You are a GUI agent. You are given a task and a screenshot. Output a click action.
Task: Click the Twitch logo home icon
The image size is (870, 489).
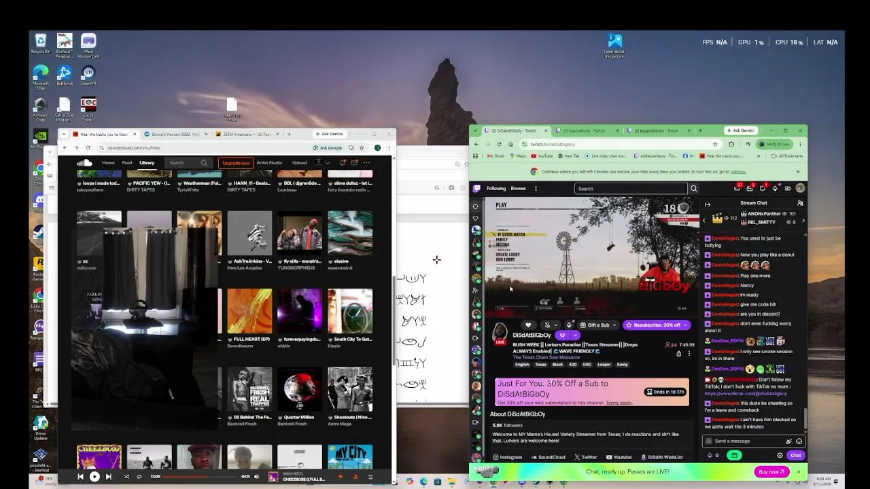pyautogui.click(x=477, y=189)
